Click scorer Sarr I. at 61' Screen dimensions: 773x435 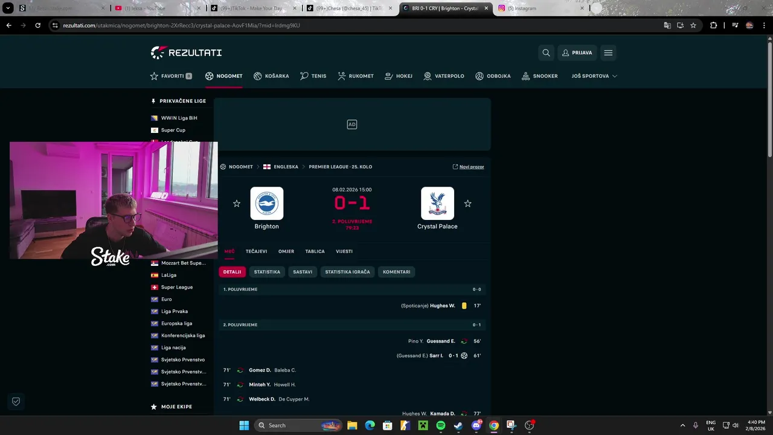click(x=437, y=356)
